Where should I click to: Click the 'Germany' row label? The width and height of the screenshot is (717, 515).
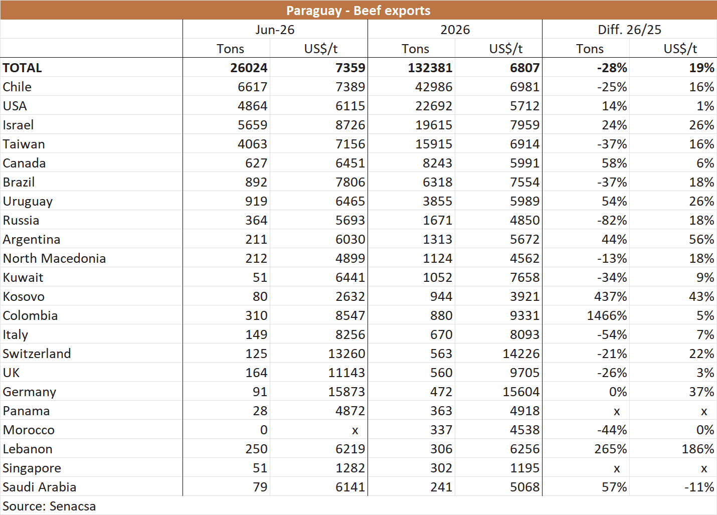tap(29, 392)
